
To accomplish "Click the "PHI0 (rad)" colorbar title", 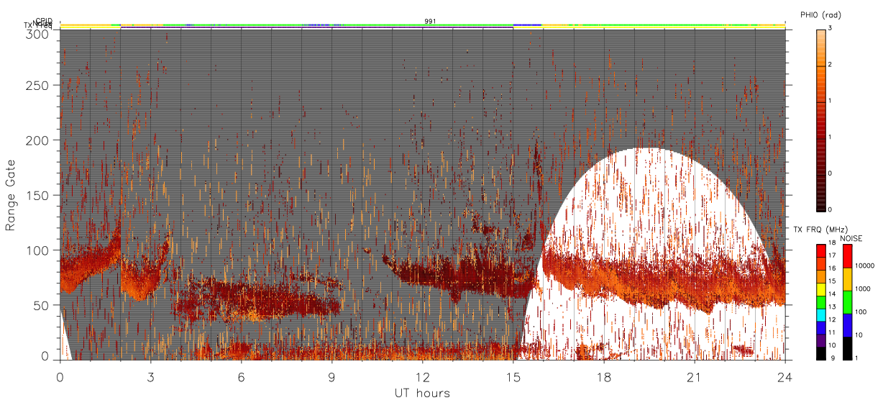I will tap(821, 15).
